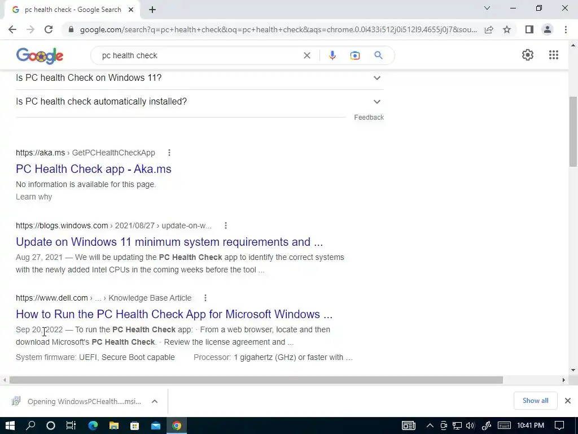Viewport: 578px width, 434px height.
Task: Open 'How to Run the PC Health Check App' result
Action: (x=174, y=314)
